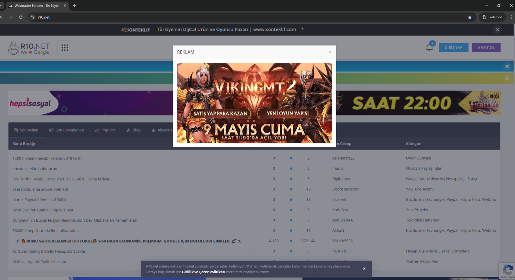Open topic 'Eski Tarihli Hesap Listesi 2020'
Viewport: 515px width, 280px height.
tap(62, 179)
